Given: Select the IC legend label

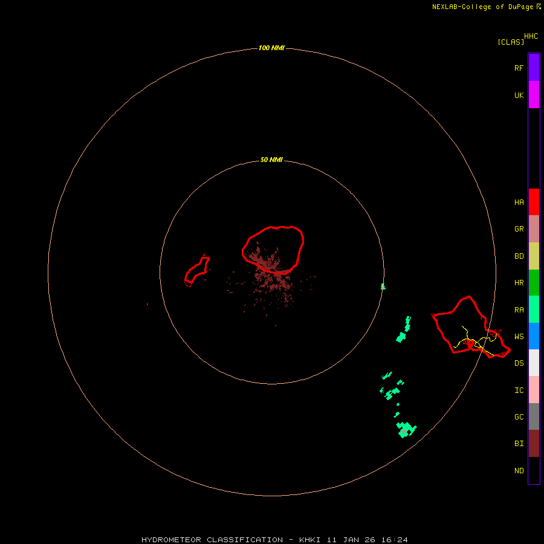Looking at the screenshot, I should (x=519, y=390).
